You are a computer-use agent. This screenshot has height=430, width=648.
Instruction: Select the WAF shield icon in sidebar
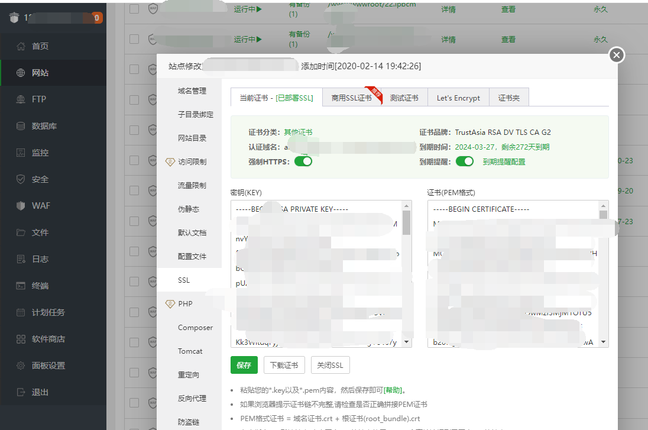[x=21, y=206]
